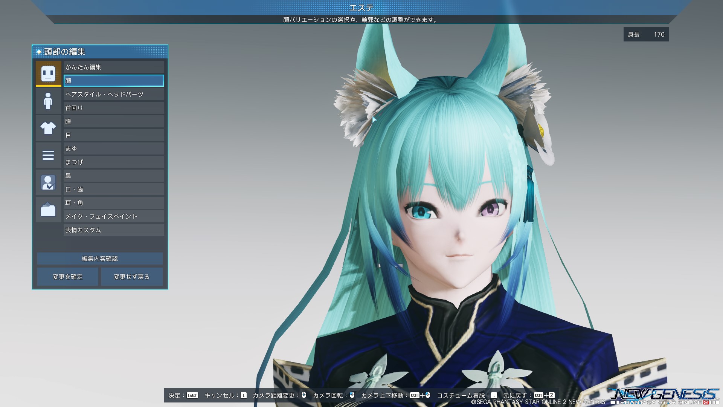Open the 口・歯 entry
The width and height of the screenshot is (723, 407).
[x=114, y=189]
